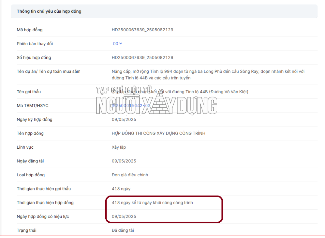Click the Tên hợp đồng label
This screenshot has height=238, width=325.
tap(30, 134)
